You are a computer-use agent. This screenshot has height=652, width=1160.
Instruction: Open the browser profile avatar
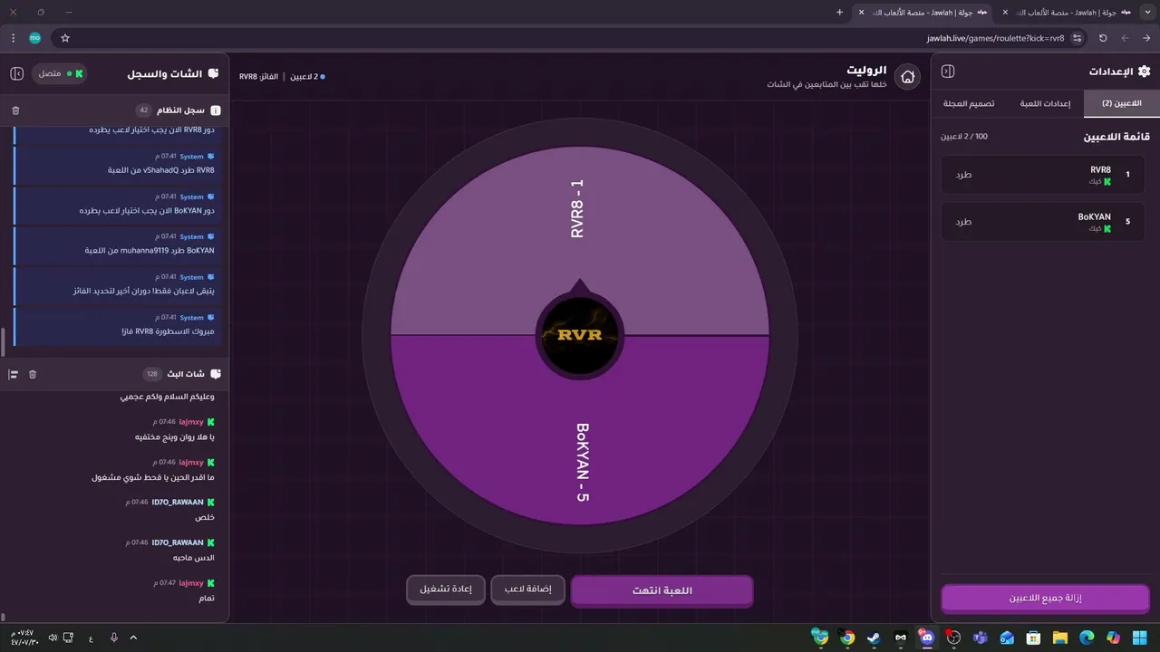35,38
